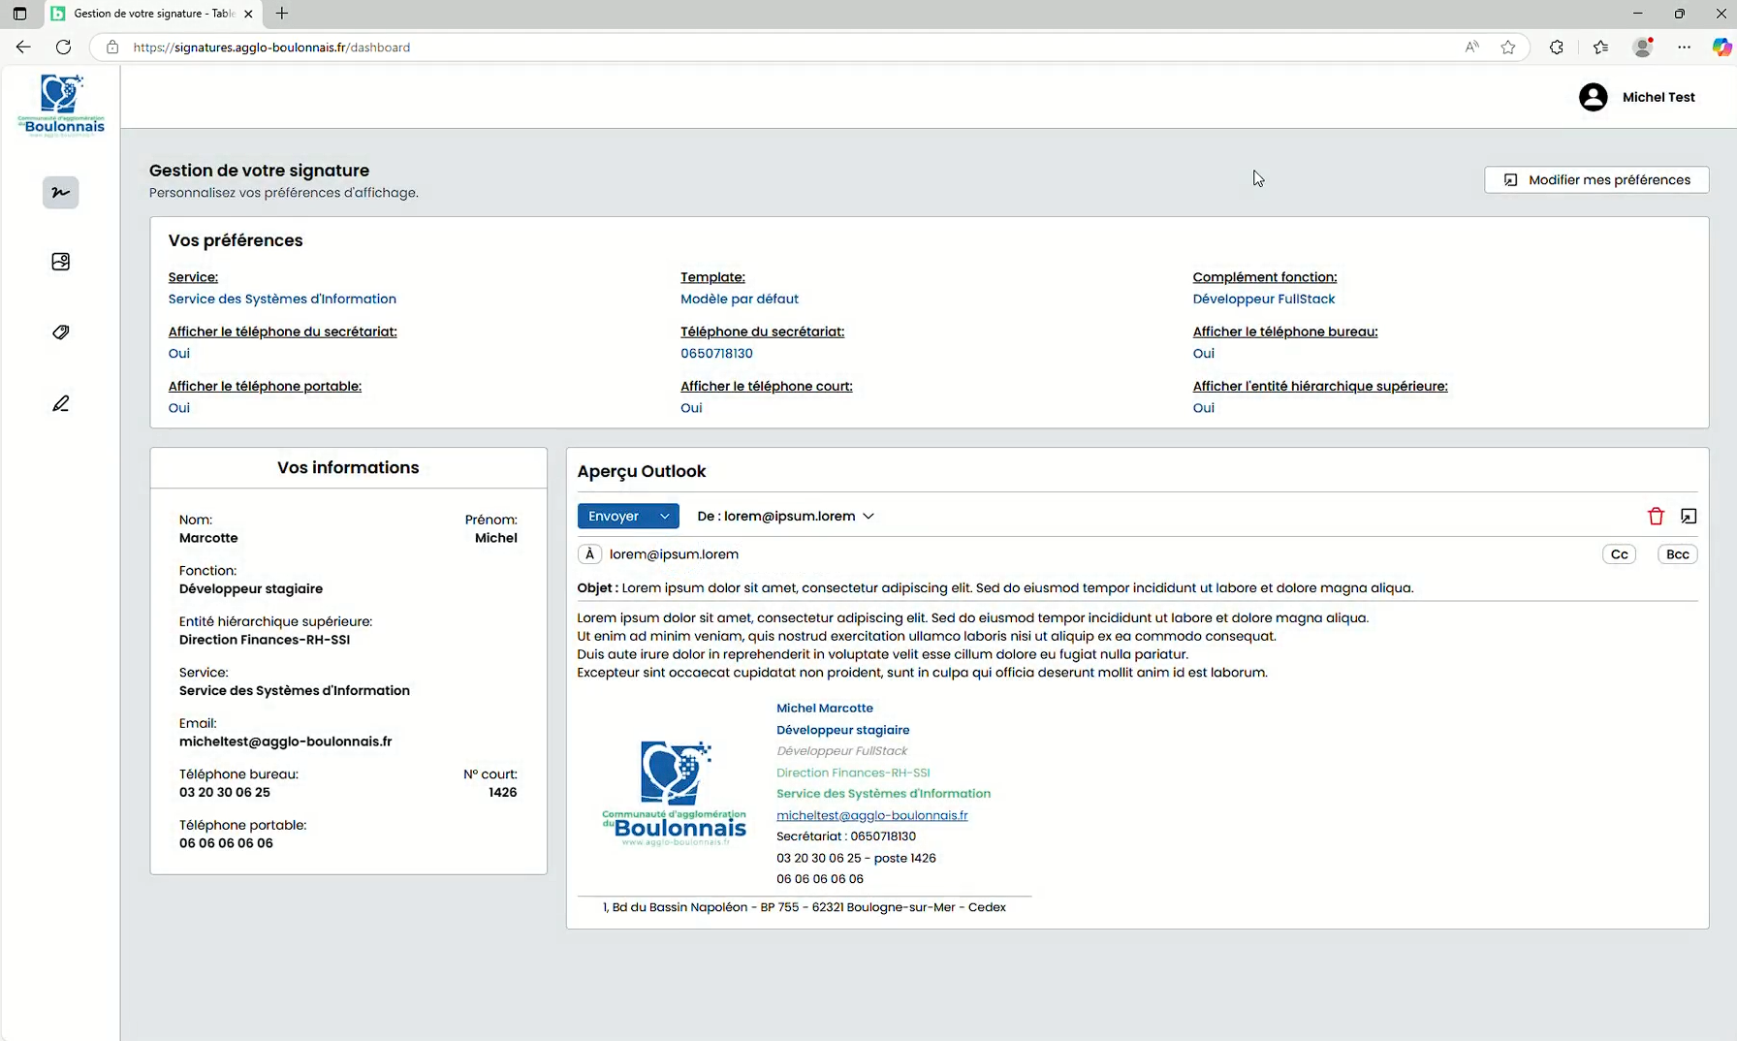This screenshot has width=1737, height=1041.
Task: Open a new browser tab
Action: click(x=282, y=14)
